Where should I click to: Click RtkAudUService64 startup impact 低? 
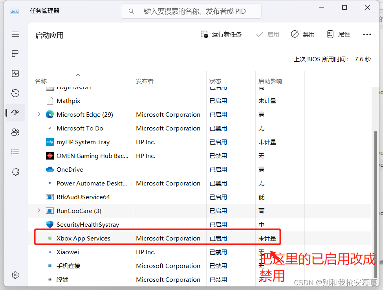tap(261, 197)
